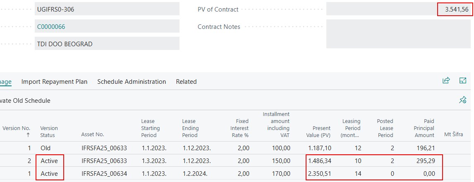Click lease start date 1.3.2023.
This screenshot has width=474, height=182.
coord(153,161)
